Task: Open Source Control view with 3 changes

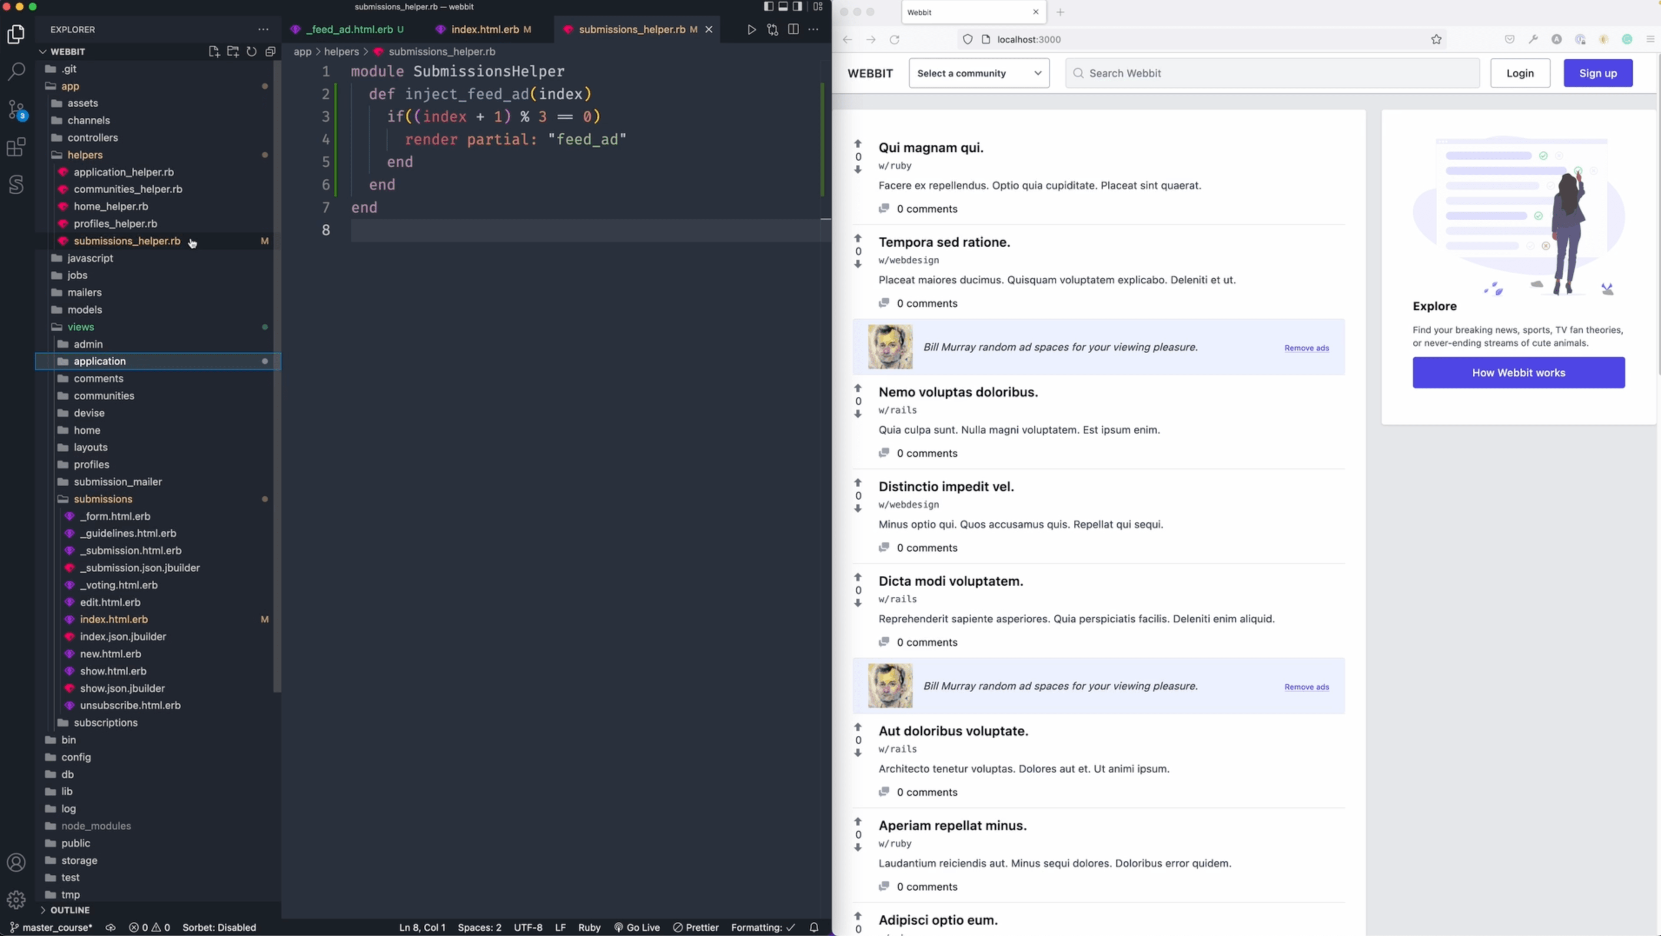Action: [x=16, y=110]
